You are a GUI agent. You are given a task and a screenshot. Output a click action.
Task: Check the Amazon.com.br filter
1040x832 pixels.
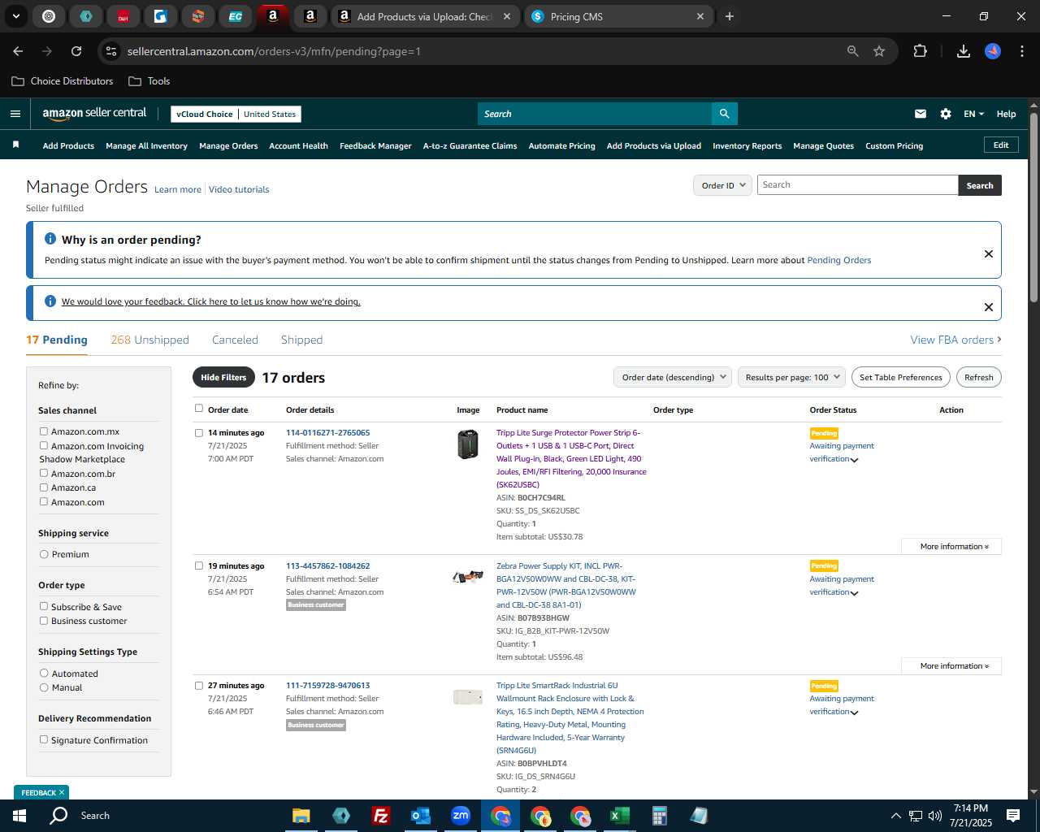click(44, 473)
